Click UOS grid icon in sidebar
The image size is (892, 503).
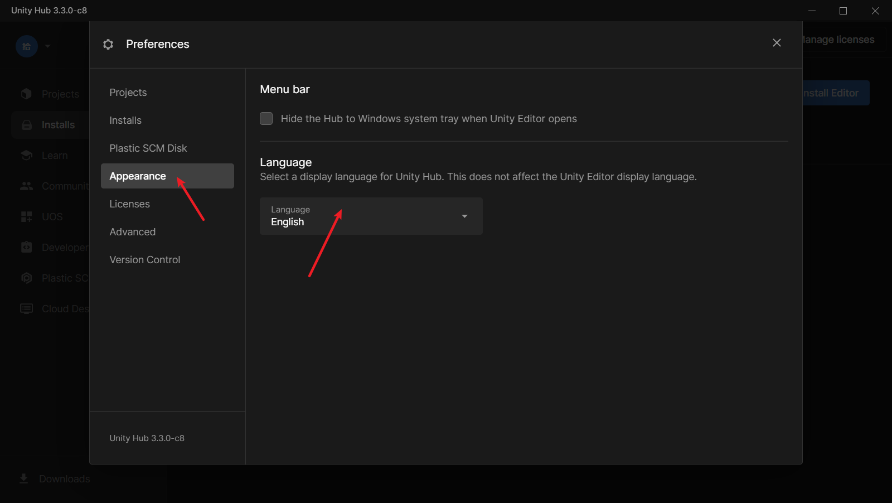coord(26,217)
